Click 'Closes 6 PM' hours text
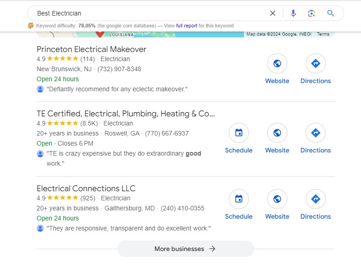The width and height of the screenshot is (361, 272). [75, 144]
